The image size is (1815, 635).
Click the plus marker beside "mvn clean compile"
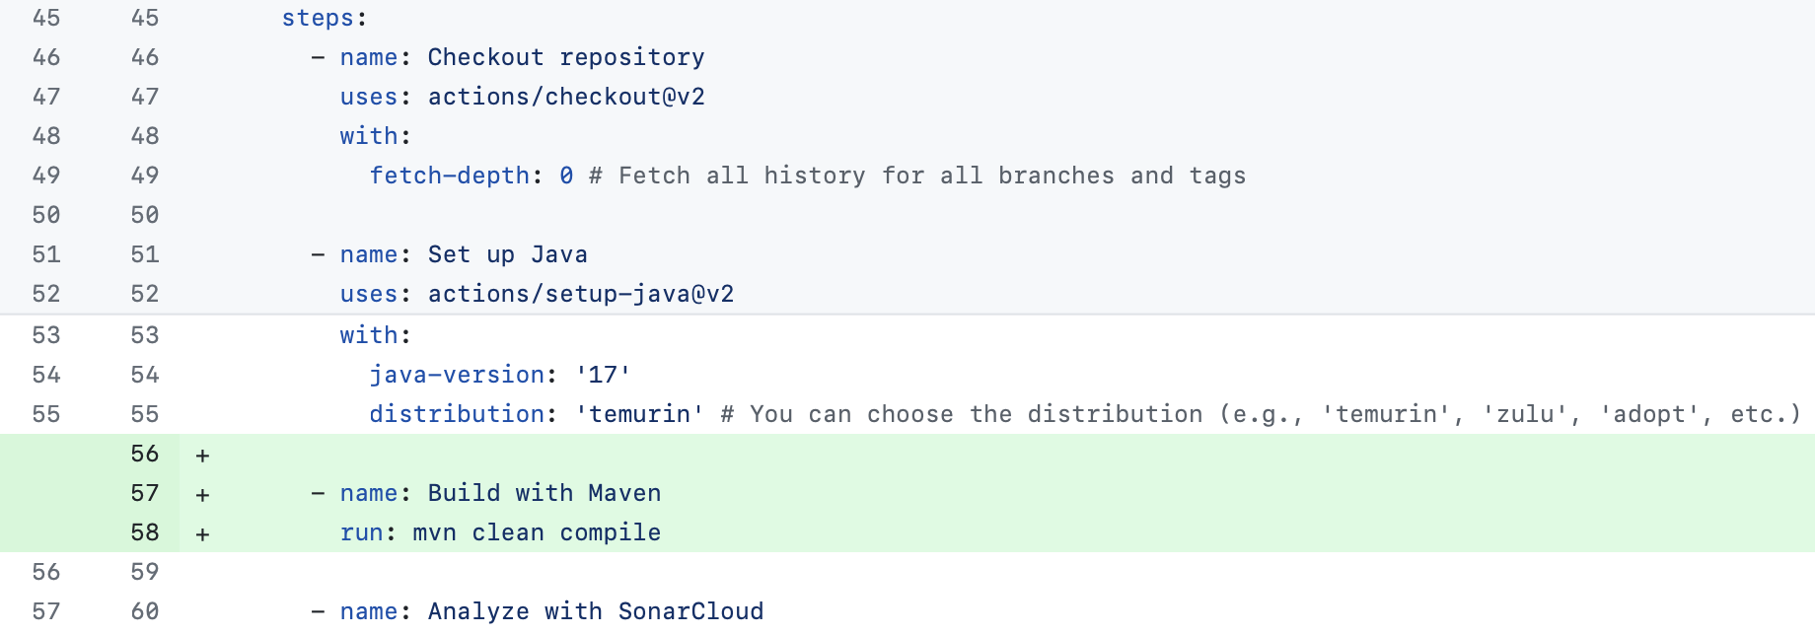[x=202, y=534]
